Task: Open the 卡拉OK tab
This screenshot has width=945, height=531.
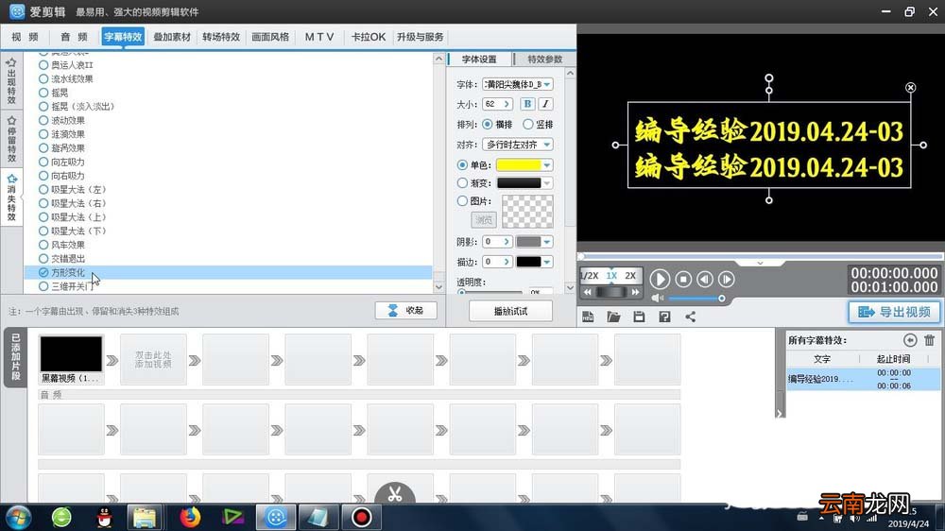Action: [369, 37]
